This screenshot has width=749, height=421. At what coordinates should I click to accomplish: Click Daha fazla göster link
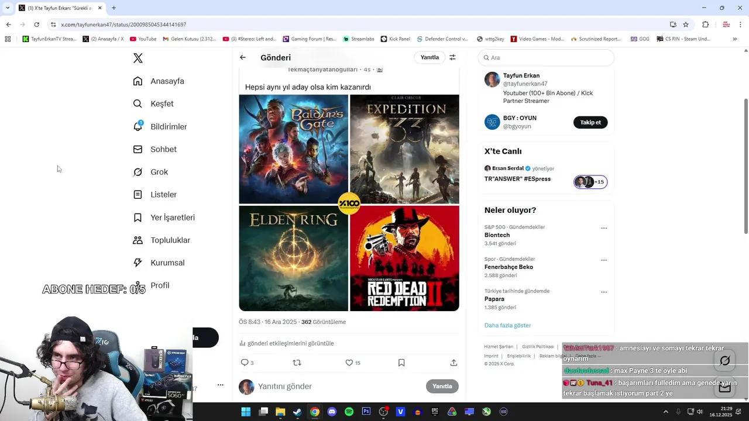pyautogui.click(x=507, y=325)
